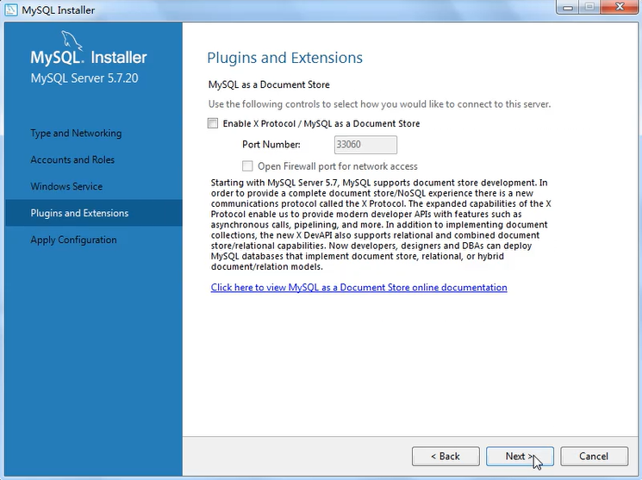Screen dimensions: 642x480
Task: Click 'Use the following controls' instruction text
Action: tap(379, 104)
